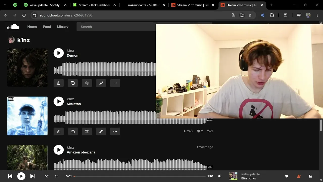This screenshot has height=182, width=323.
Task: Switch to the wakeupdante Spotify tab
Action: point(45,5)
